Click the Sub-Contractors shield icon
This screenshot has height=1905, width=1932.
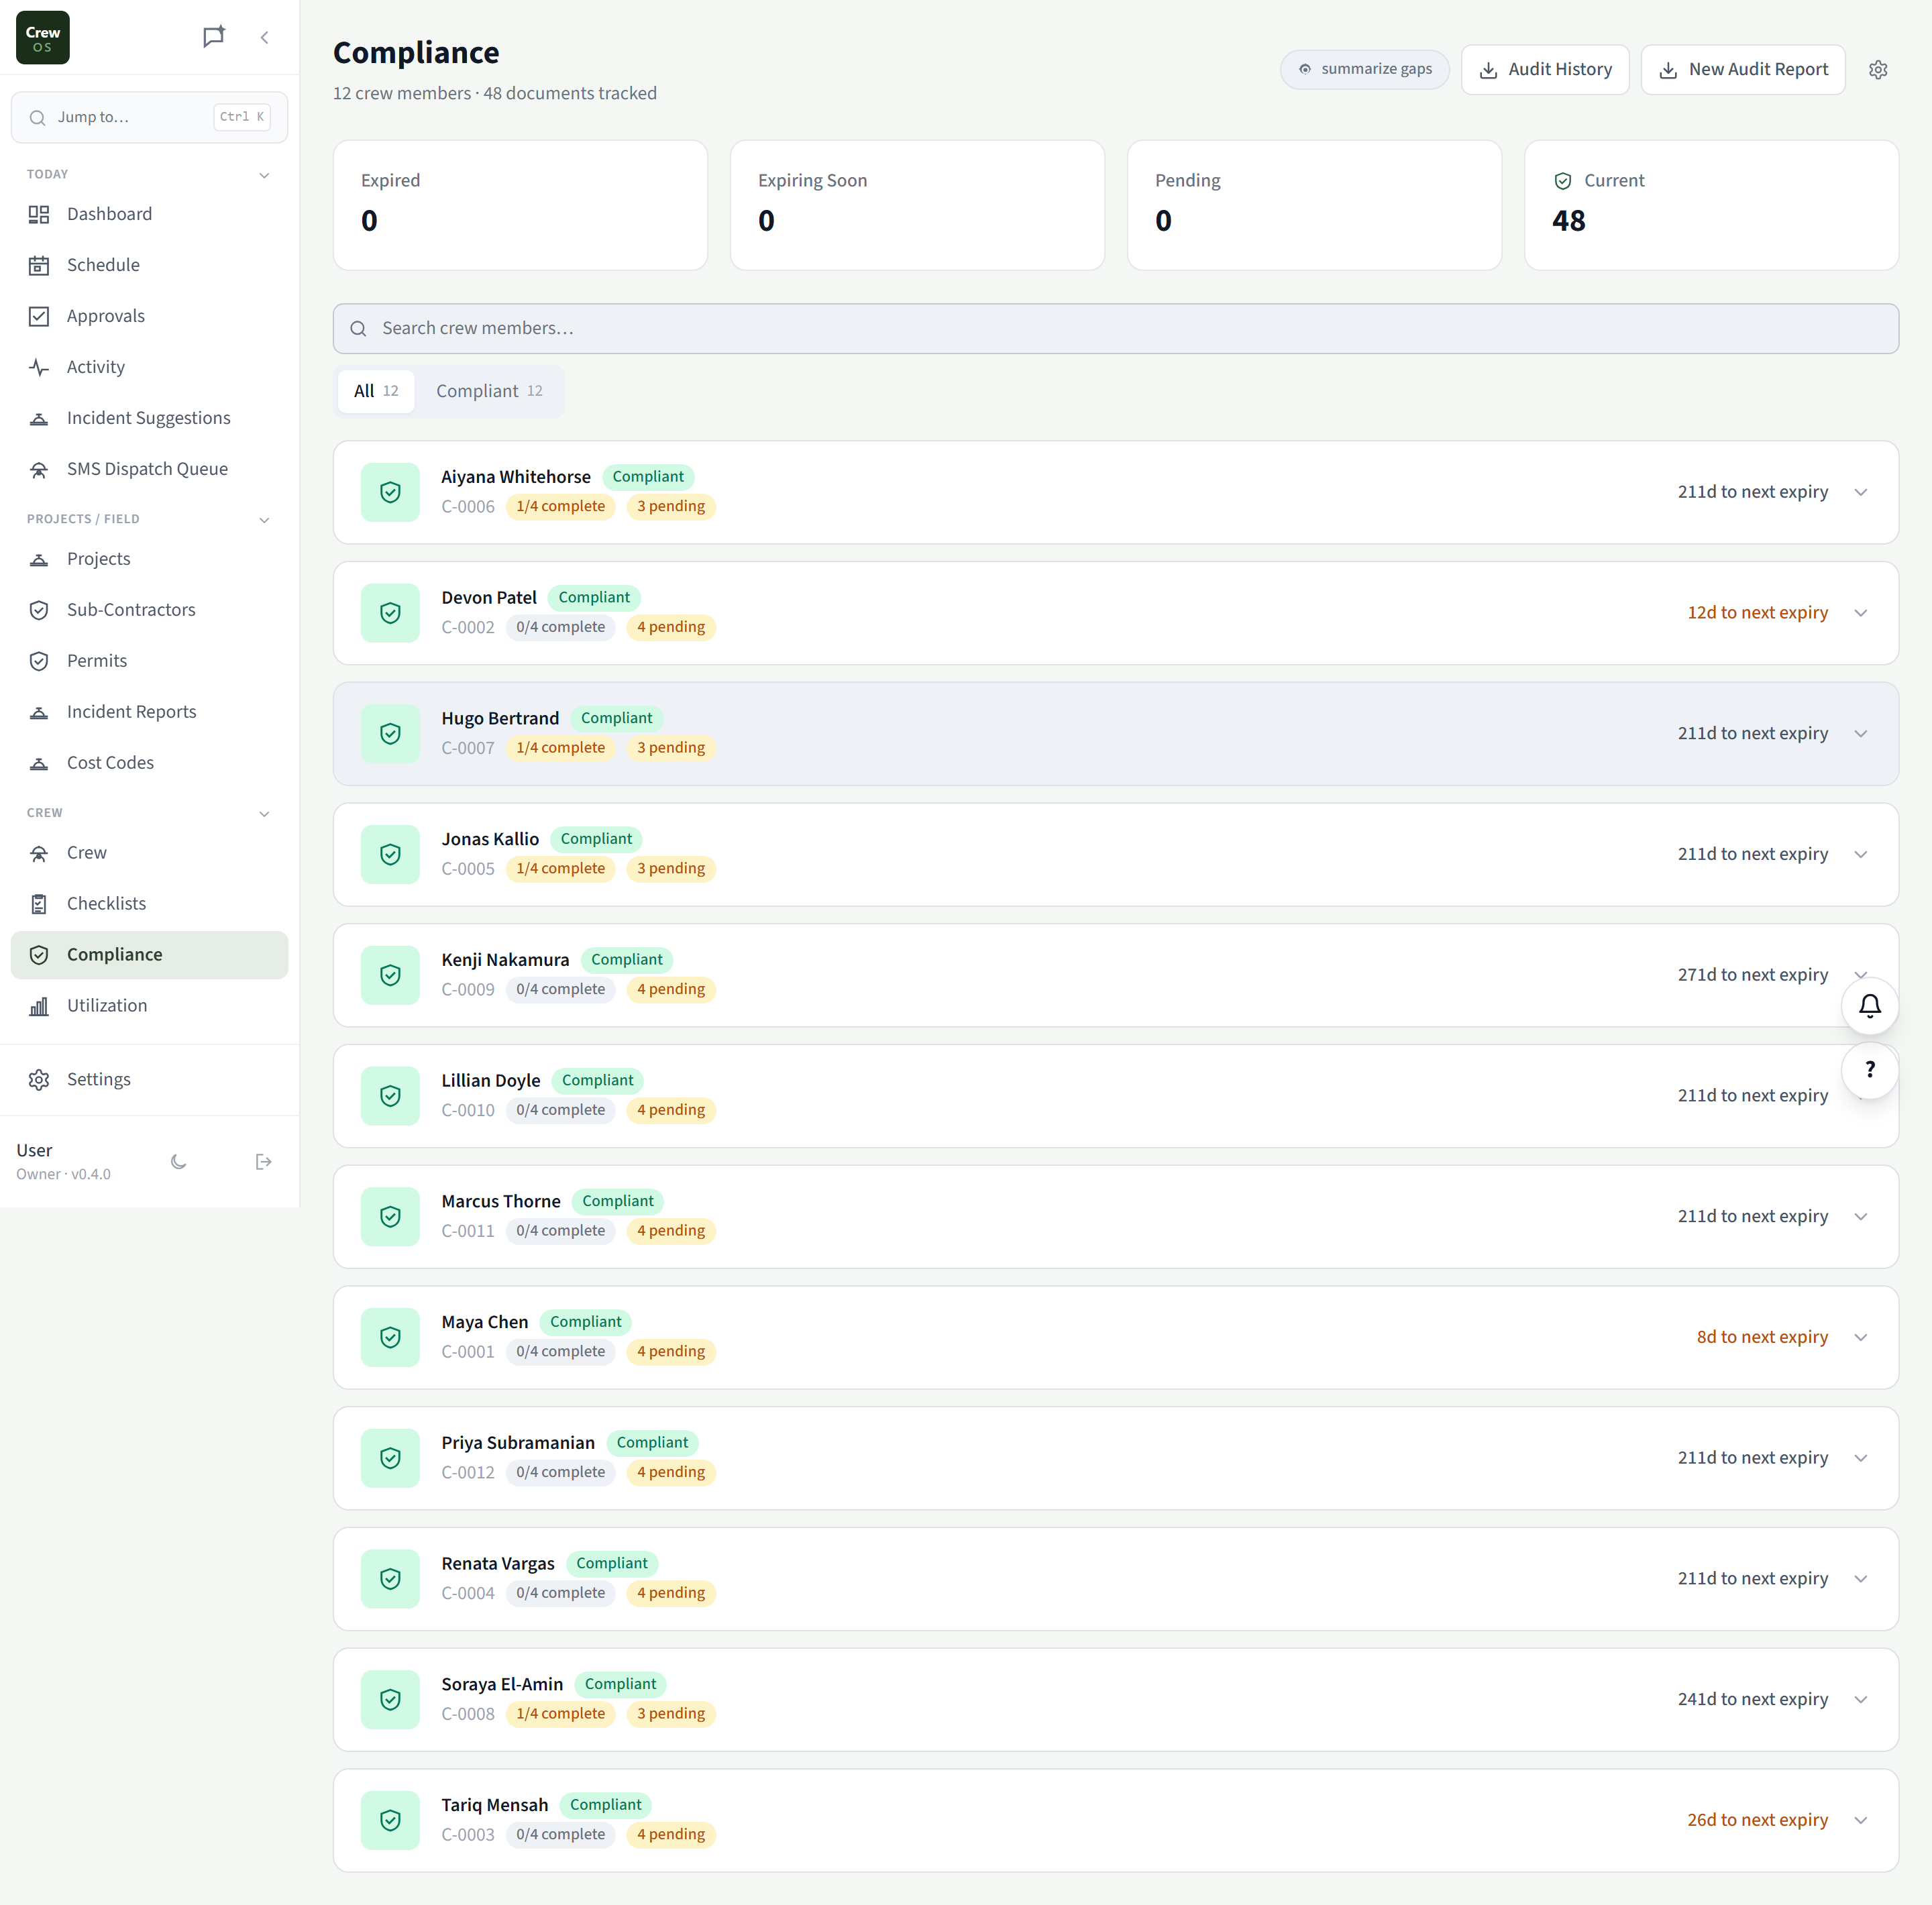[39, 610]
